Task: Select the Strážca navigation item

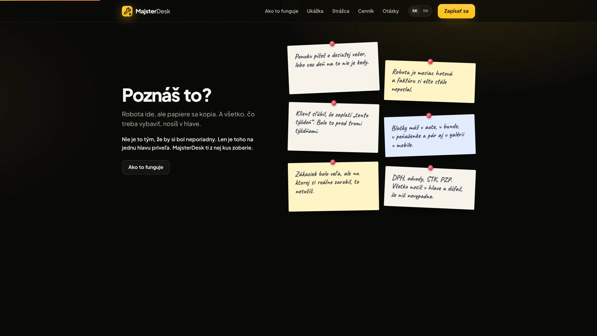Action: [340, 11]
